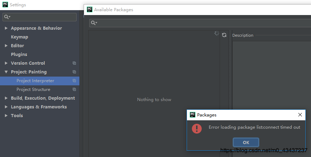The height and width of the screenshot is (157, 311).
Task: Click the project-level icon beside Version Control
Action: [74, 63]
